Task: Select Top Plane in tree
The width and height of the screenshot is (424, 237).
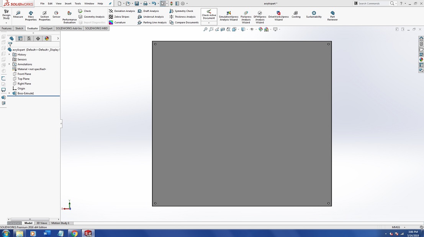Action: coord(23,79)
